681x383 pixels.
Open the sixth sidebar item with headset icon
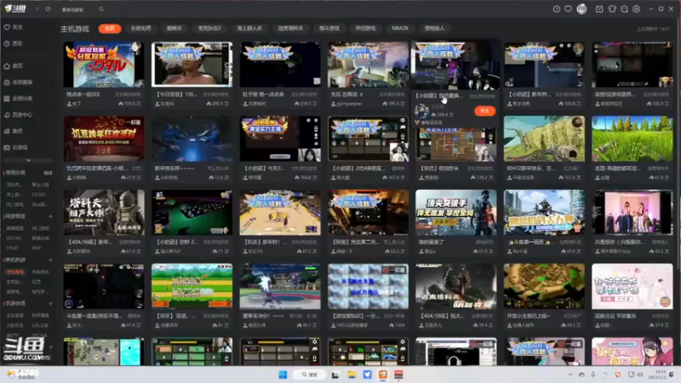(x=18, y=115)
